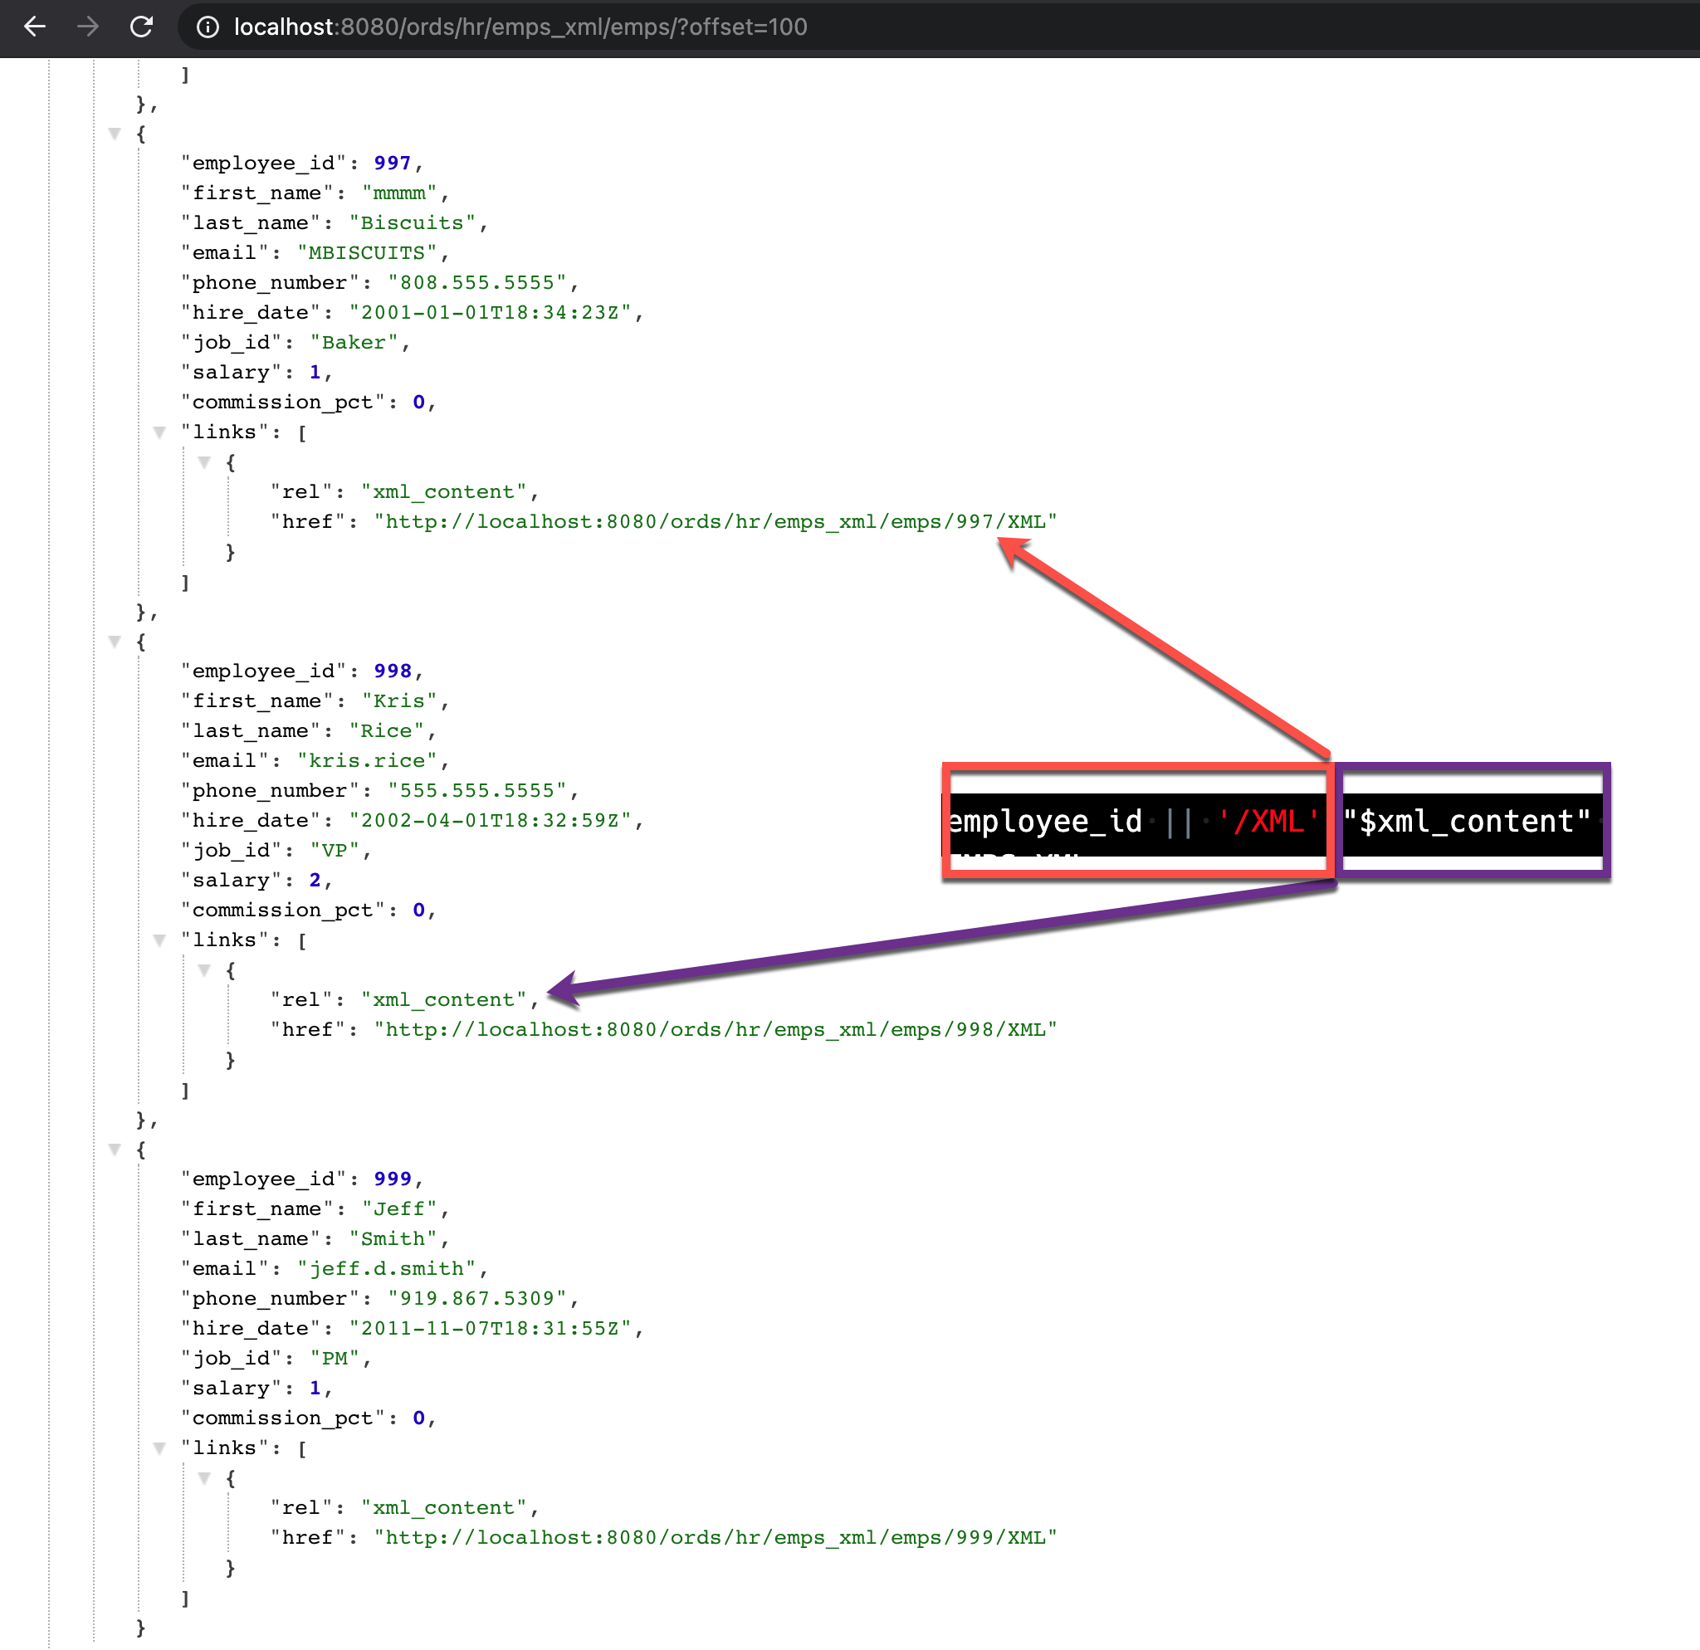
Task: Select the first_name value "Kris"
Action: (x=399, y=701)
